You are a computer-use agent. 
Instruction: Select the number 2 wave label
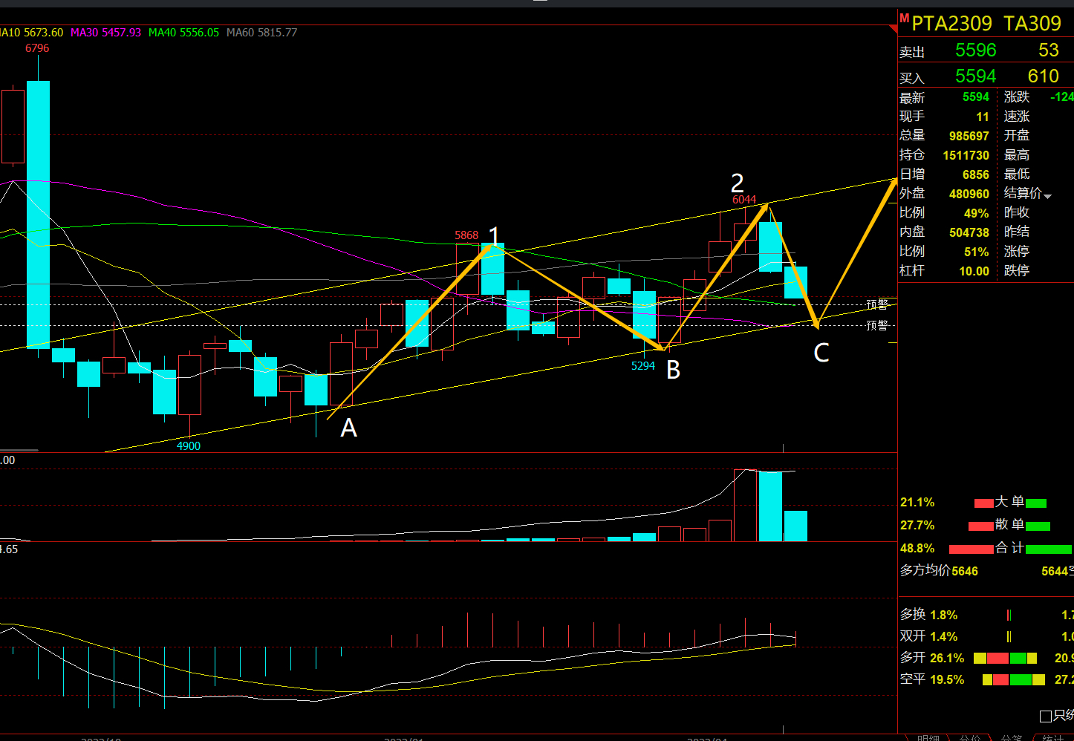coord(737,183)
